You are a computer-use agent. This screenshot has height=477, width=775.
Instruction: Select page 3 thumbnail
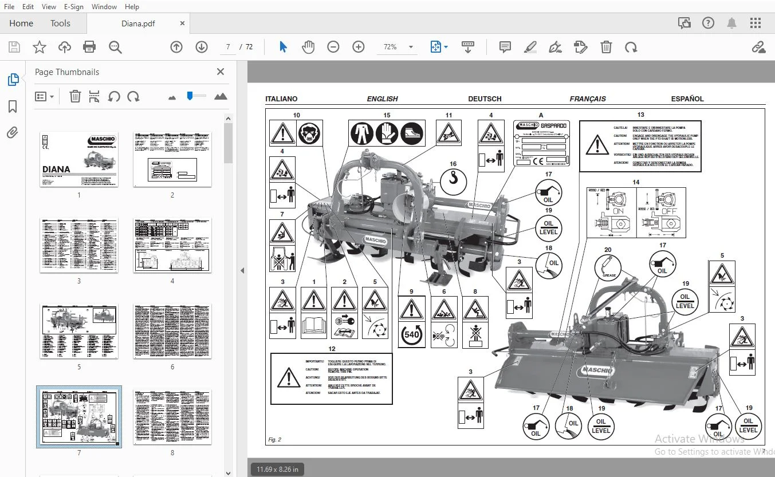coord(79,245)
